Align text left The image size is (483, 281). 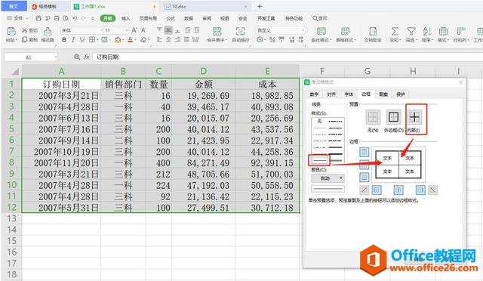(x=159, y=39)
